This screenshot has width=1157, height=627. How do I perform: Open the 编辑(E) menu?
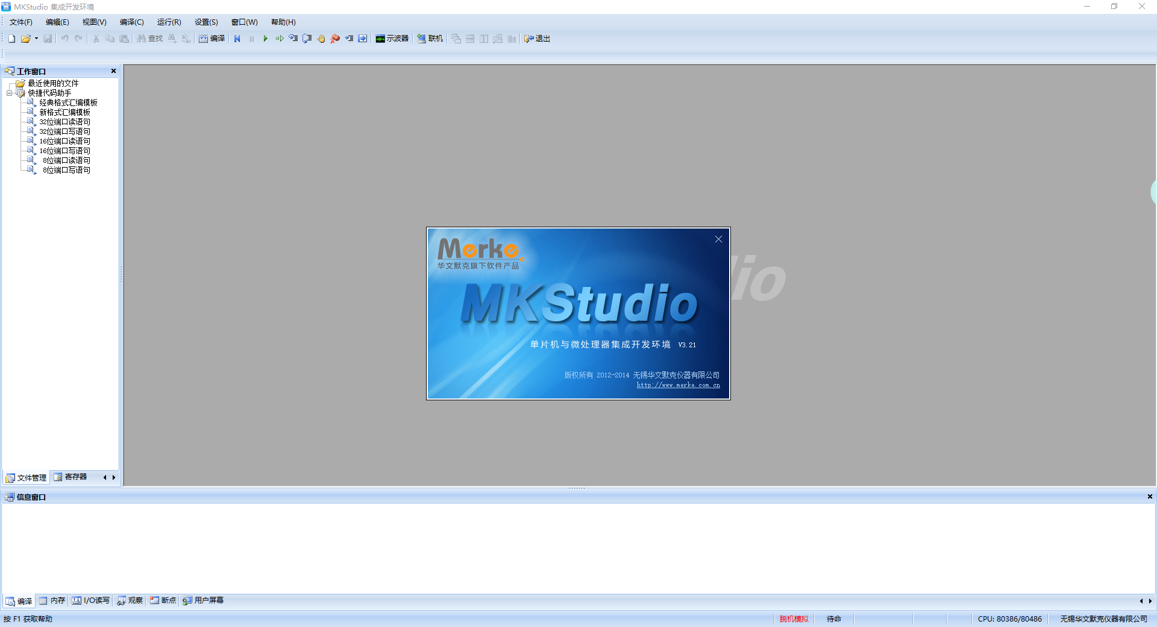[57, 22]
